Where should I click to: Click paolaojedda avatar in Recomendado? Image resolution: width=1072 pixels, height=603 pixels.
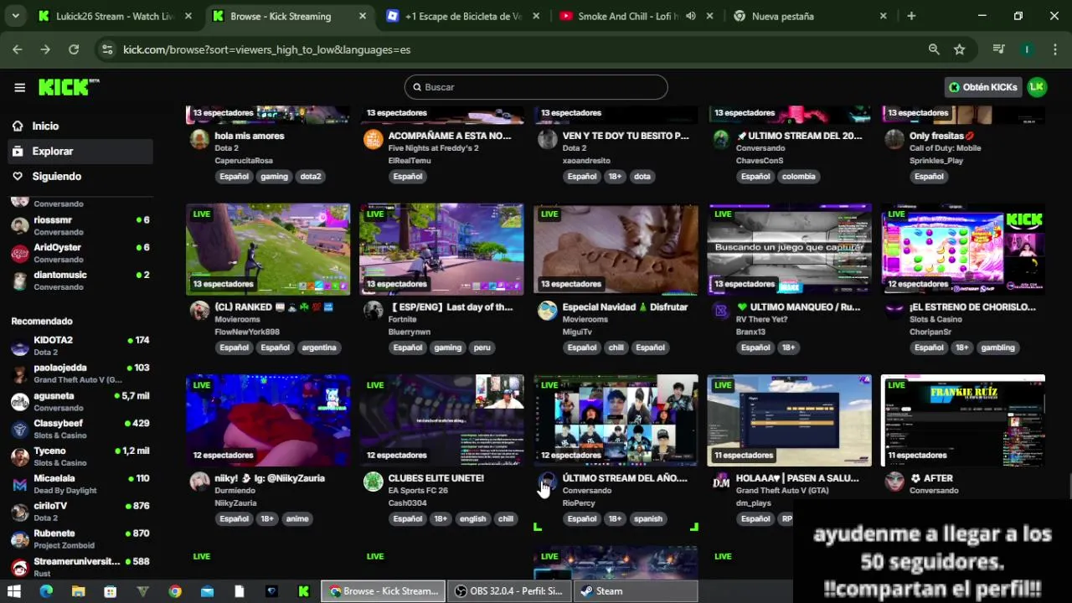(20, 374)
